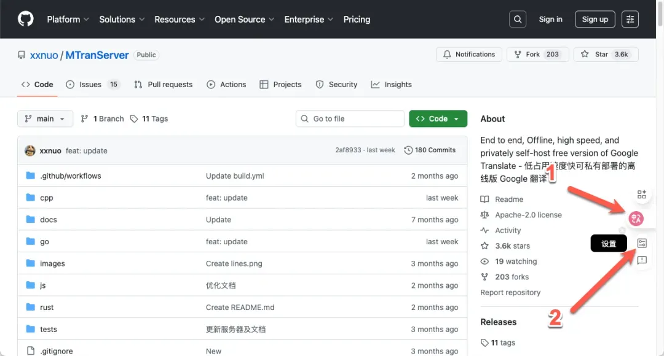664x356 pixels.
Task: Click the GitHub logo icon
Action: (26, 19)
